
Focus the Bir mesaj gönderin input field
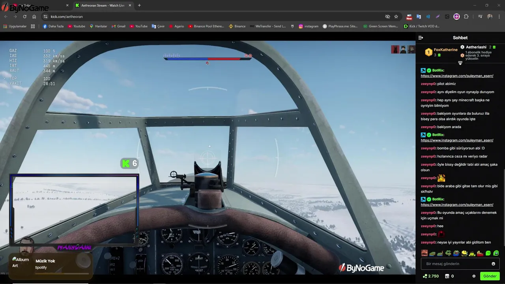point(460,264)
